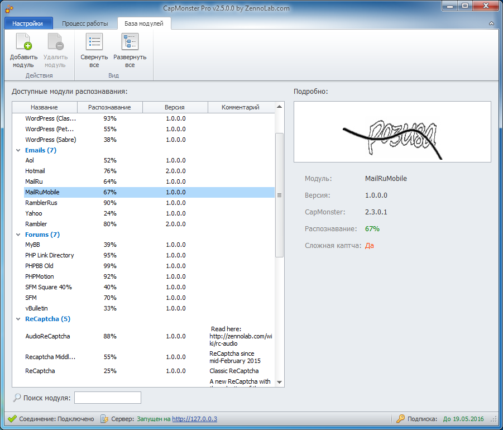Click the Удалить модуль icon
Viewport: 503px width, 430px height.
(55, 42)
